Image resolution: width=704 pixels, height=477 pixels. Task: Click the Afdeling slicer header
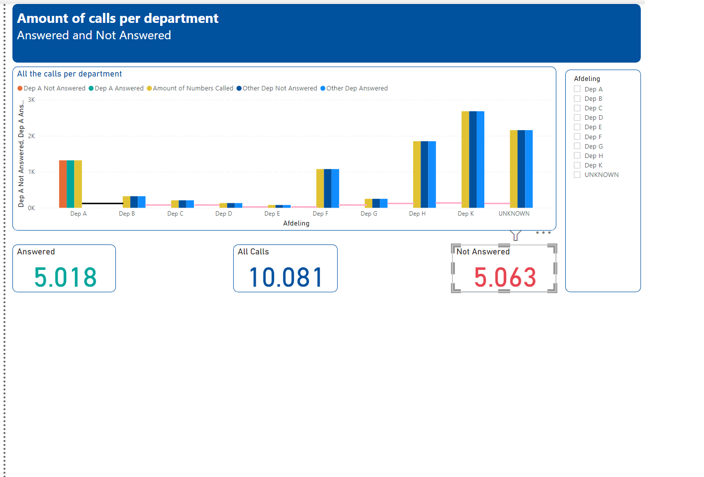(587, 79)
